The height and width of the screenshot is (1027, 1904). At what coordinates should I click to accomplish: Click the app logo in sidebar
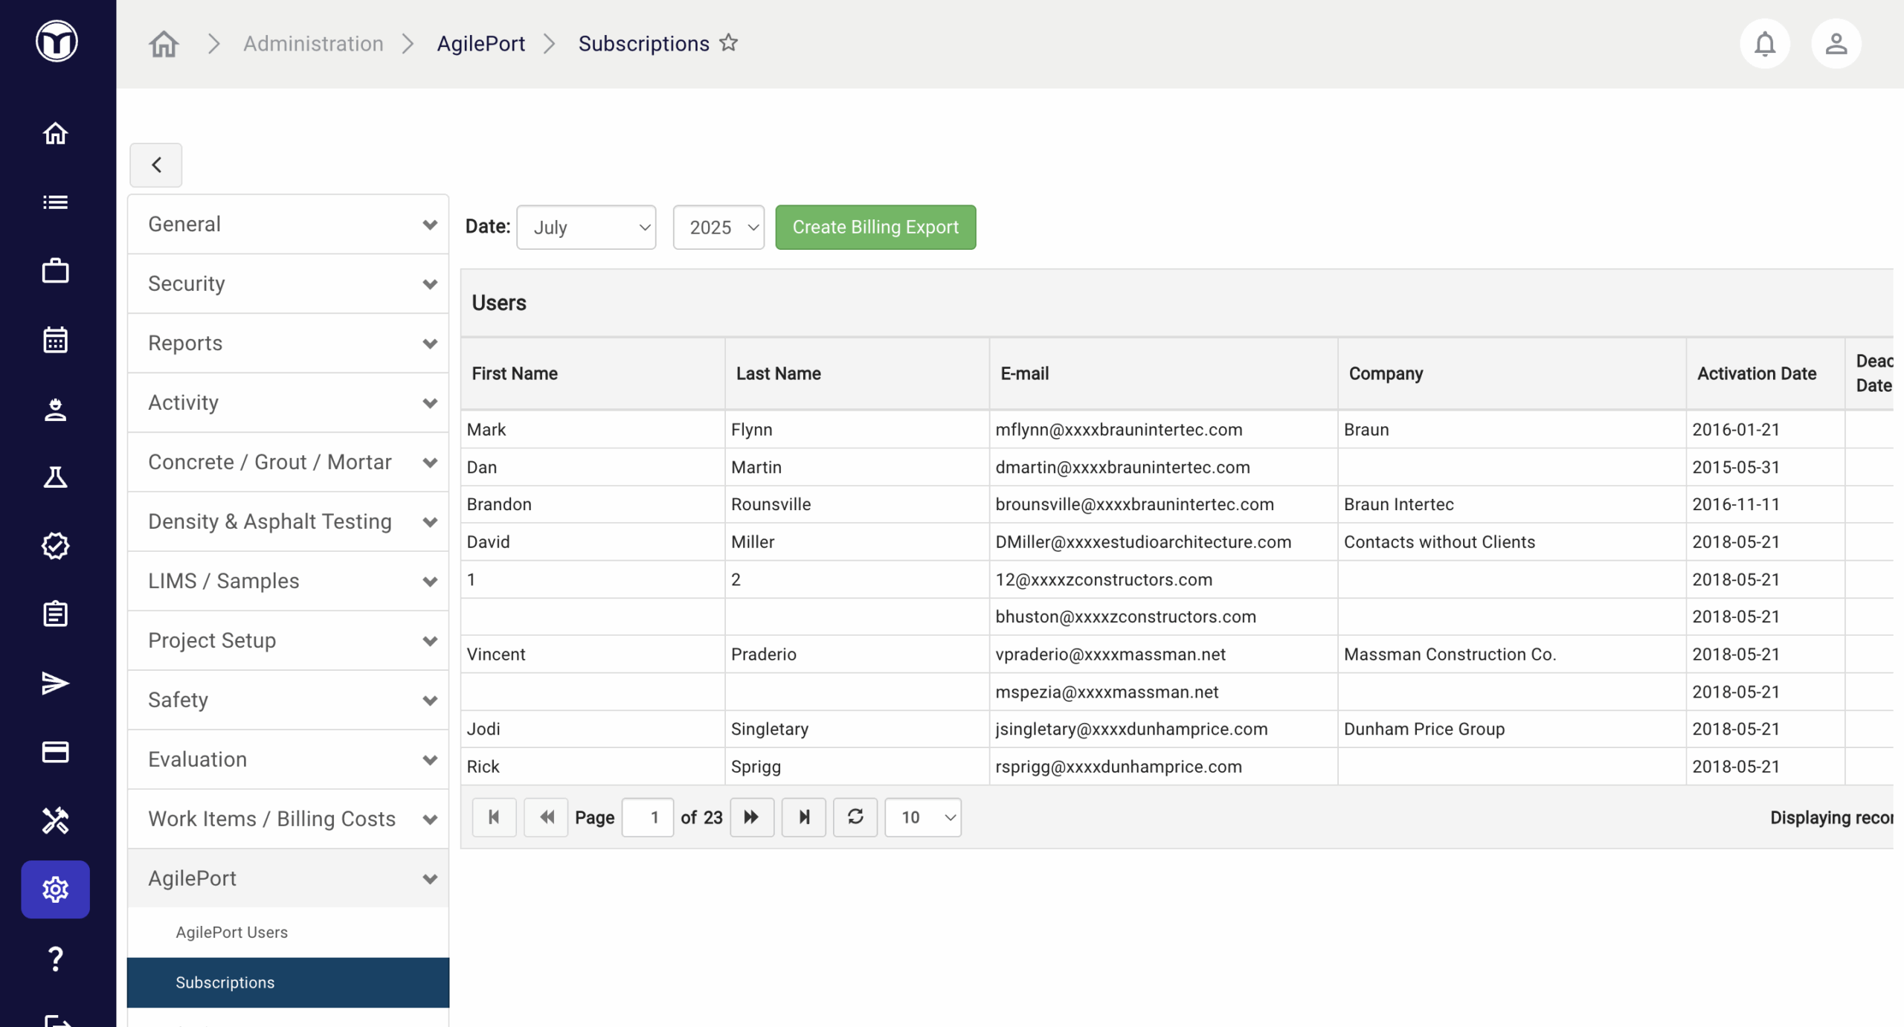pos(57,41)
